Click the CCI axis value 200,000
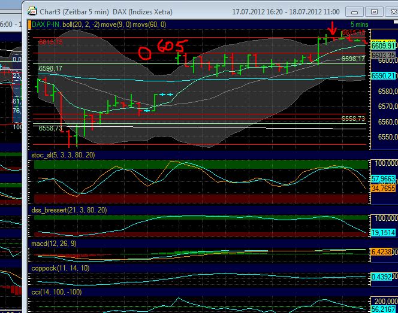 coord(387,302)
